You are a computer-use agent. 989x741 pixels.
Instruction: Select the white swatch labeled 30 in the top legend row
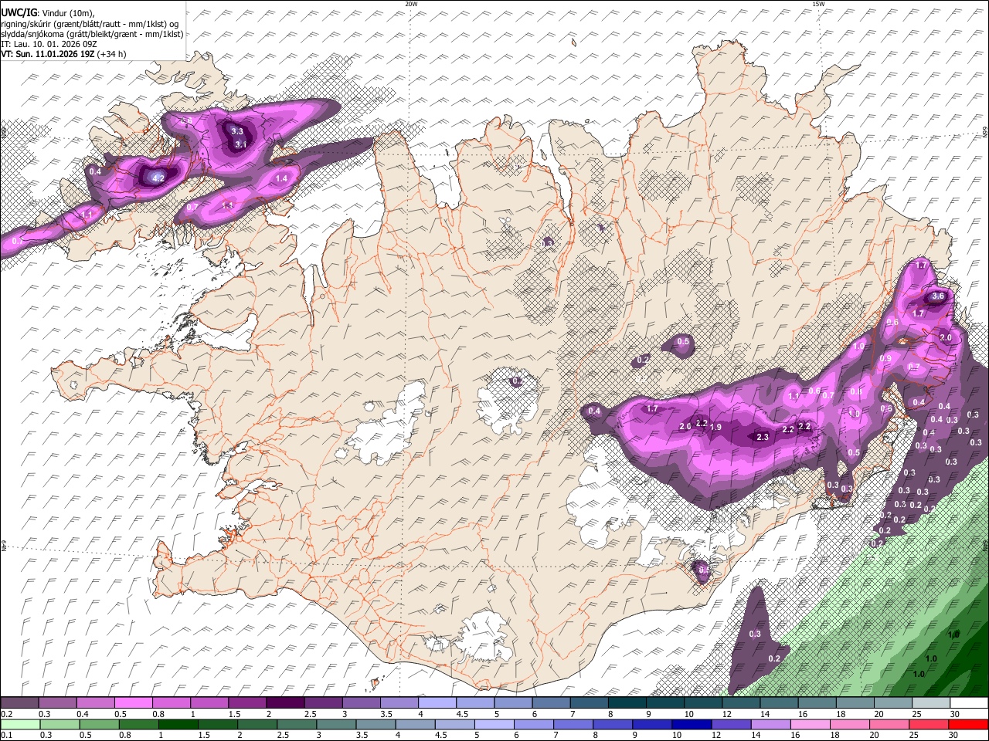point(969,703)
